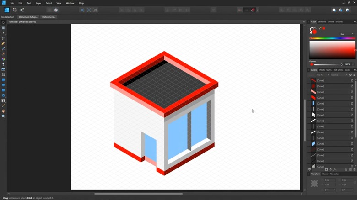Image resolution: width=357 pixels, height=200 pixels.
Task: Select the Corner tool
Action: coord(3,38)
